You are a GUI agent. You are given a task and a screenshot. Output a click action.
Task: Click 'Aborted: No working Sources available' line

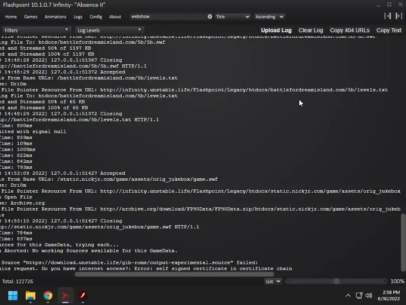coord(89,251)
